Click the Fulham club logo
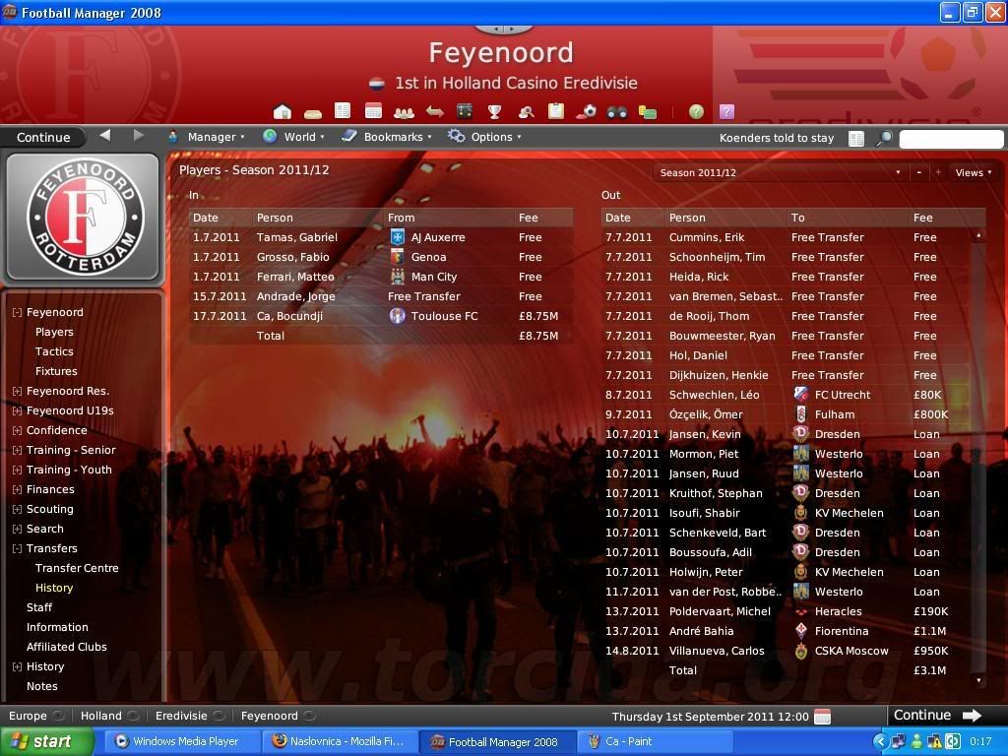 (801, 414)
